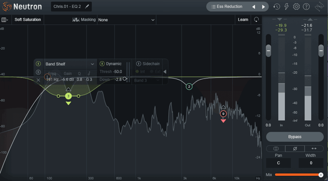
Task: Click the swap channels arrow icon
Action: (x=314, y=148)
